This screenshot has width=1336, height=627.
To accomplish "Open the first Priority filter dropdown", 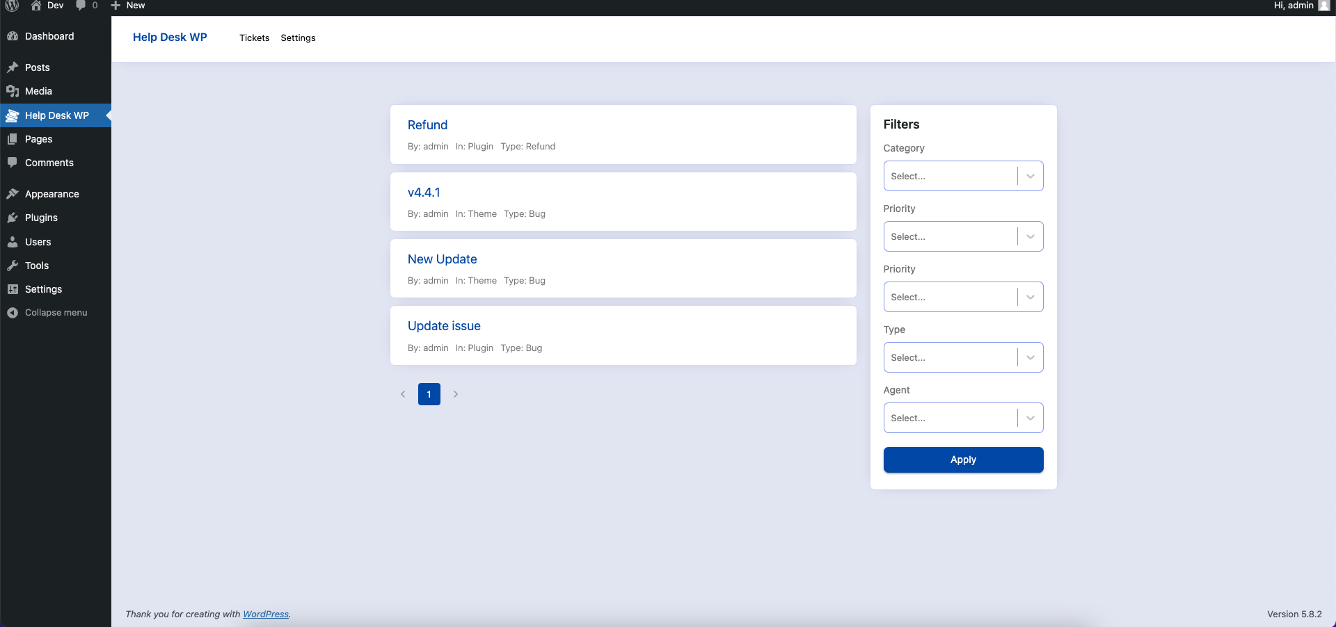I will coord(963,236).
